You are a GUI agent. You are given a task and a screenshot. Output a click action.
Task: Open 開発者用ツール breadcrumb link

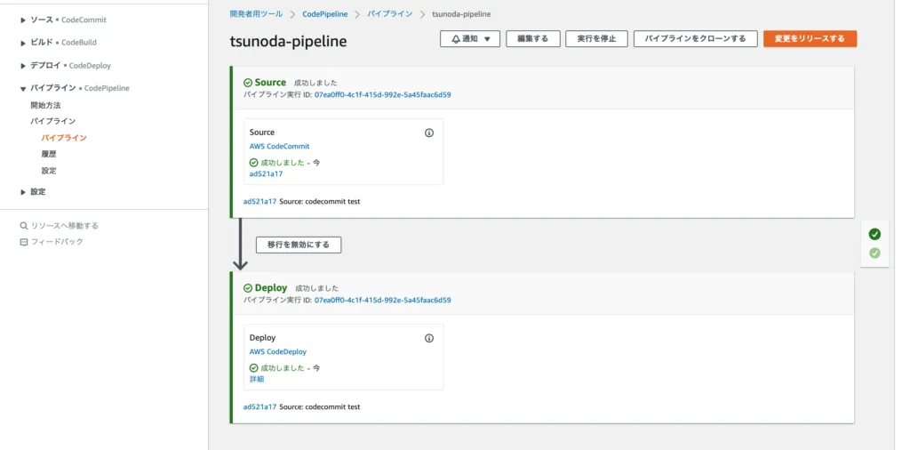[x=256, y=14]
